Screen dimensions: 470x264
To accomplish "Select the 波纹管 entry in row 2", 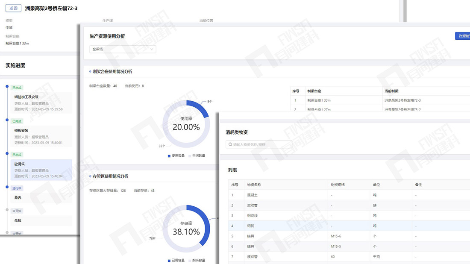I will click(x=349, y=205).
